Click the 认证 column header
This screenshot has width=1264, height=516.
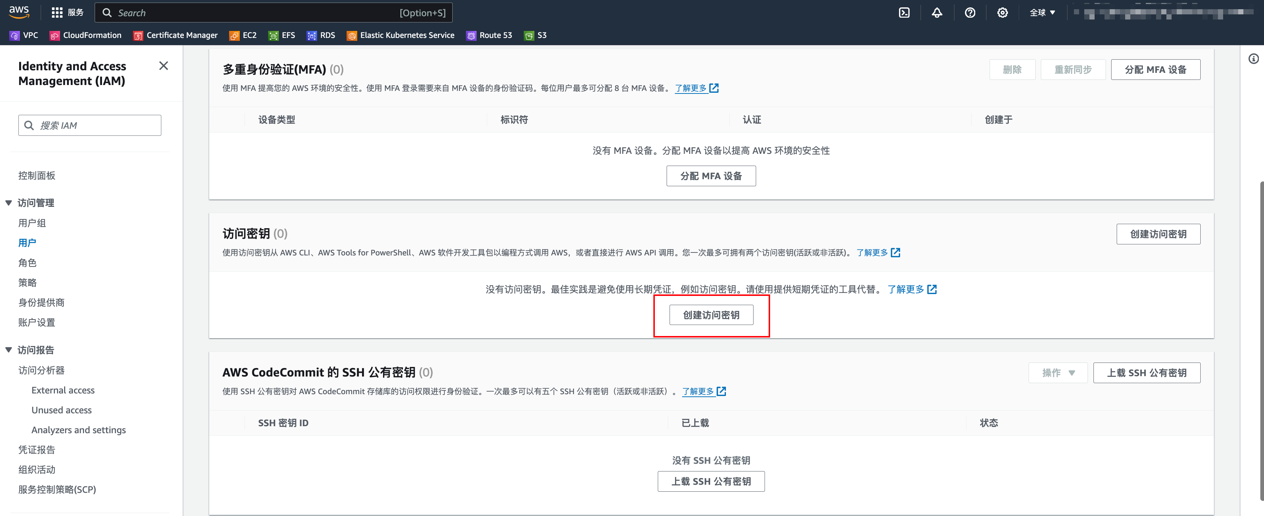pos(751,120)
